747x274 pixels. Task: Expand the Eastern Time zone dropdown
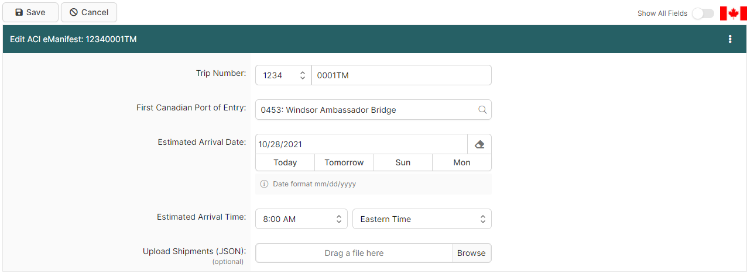coord(422,219)
